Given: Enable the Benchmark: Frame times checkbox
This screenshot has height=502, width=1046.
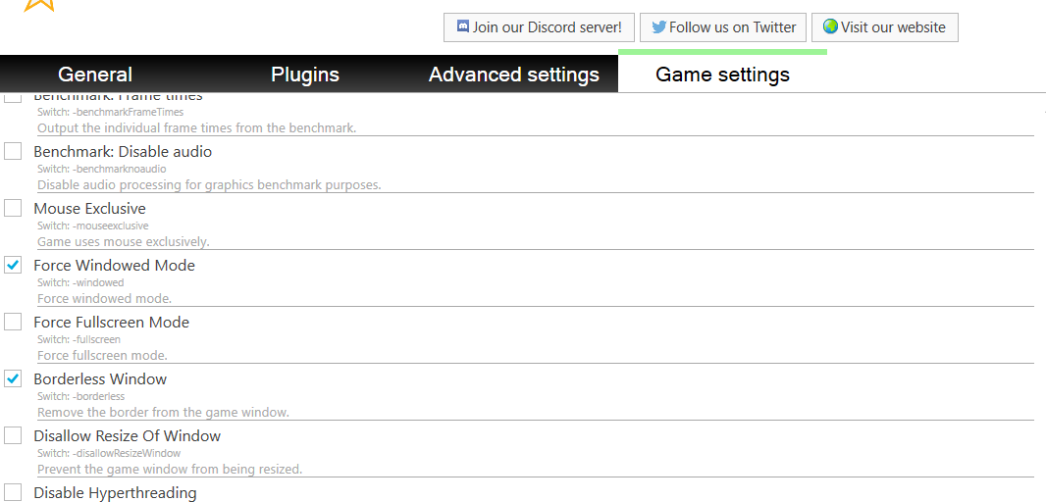Looking at the screenshot, I should pos(13,97).
